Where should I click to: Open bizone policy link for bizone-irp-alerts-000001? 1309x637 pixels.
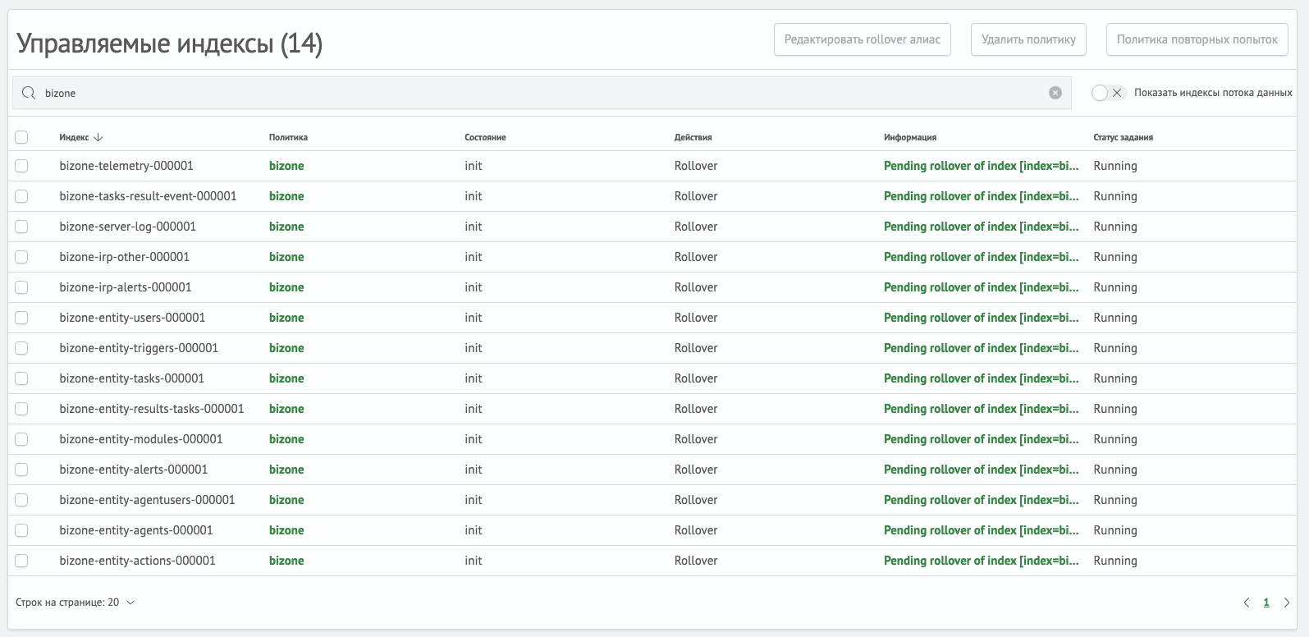tap(286, 287)
